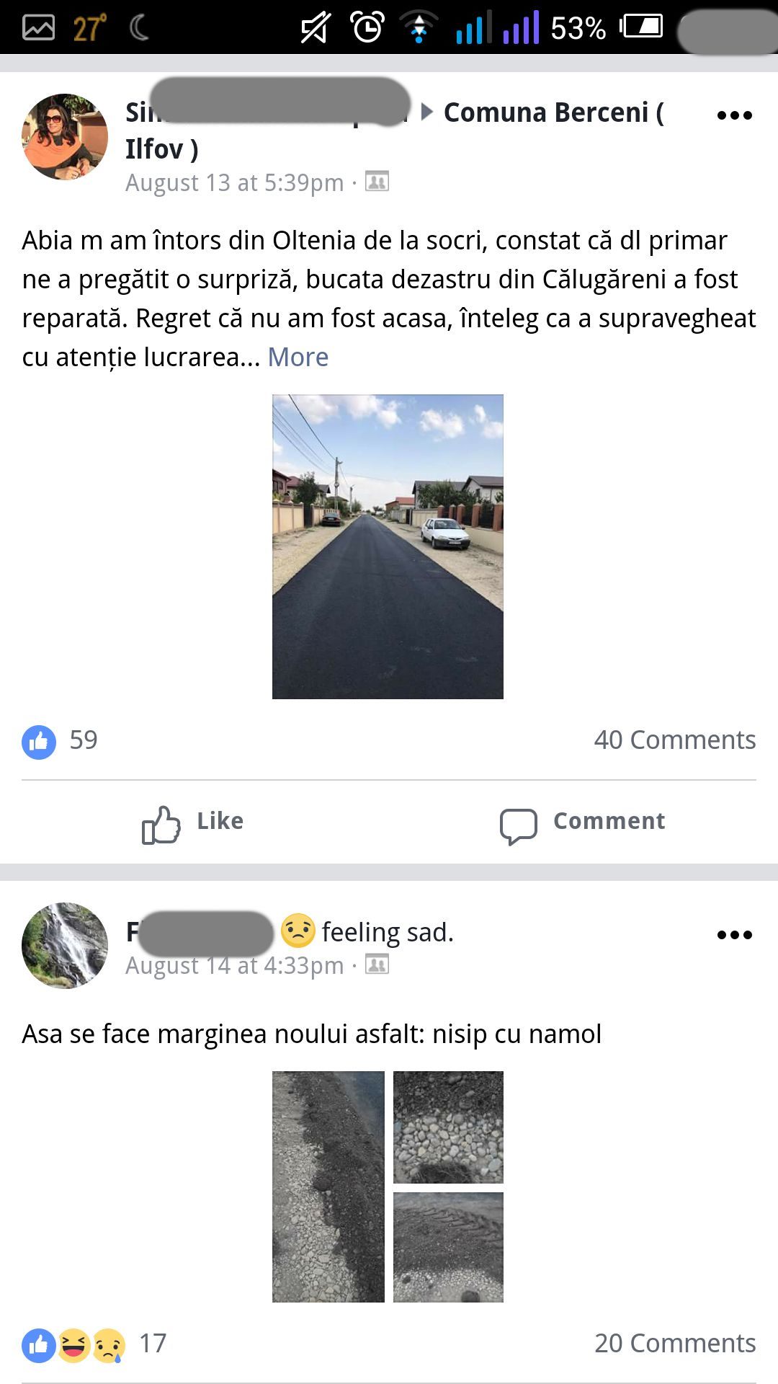View 20 Comments on second post
This screenshot has width=778, height=1384.
pos(674,1343)
